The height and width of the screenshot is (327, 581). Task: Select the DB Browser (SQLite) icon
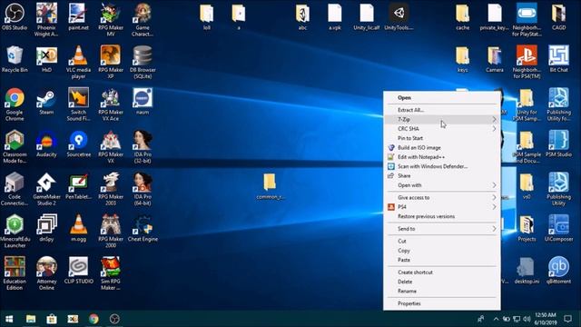pyautogui.click(x=143, y=63)
